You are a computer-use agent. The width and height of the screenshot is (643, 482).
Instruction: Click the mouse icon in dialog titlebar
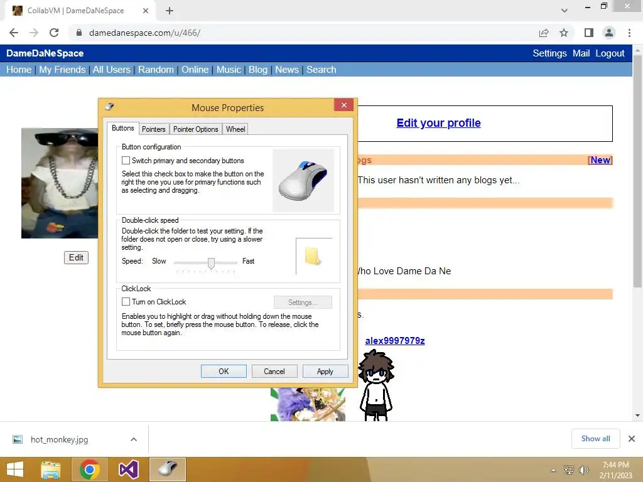109,107
